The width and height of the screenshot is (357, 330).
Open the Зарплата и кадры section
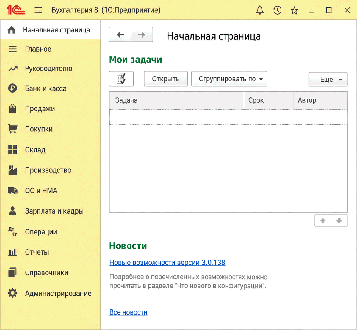click(50, 211)
